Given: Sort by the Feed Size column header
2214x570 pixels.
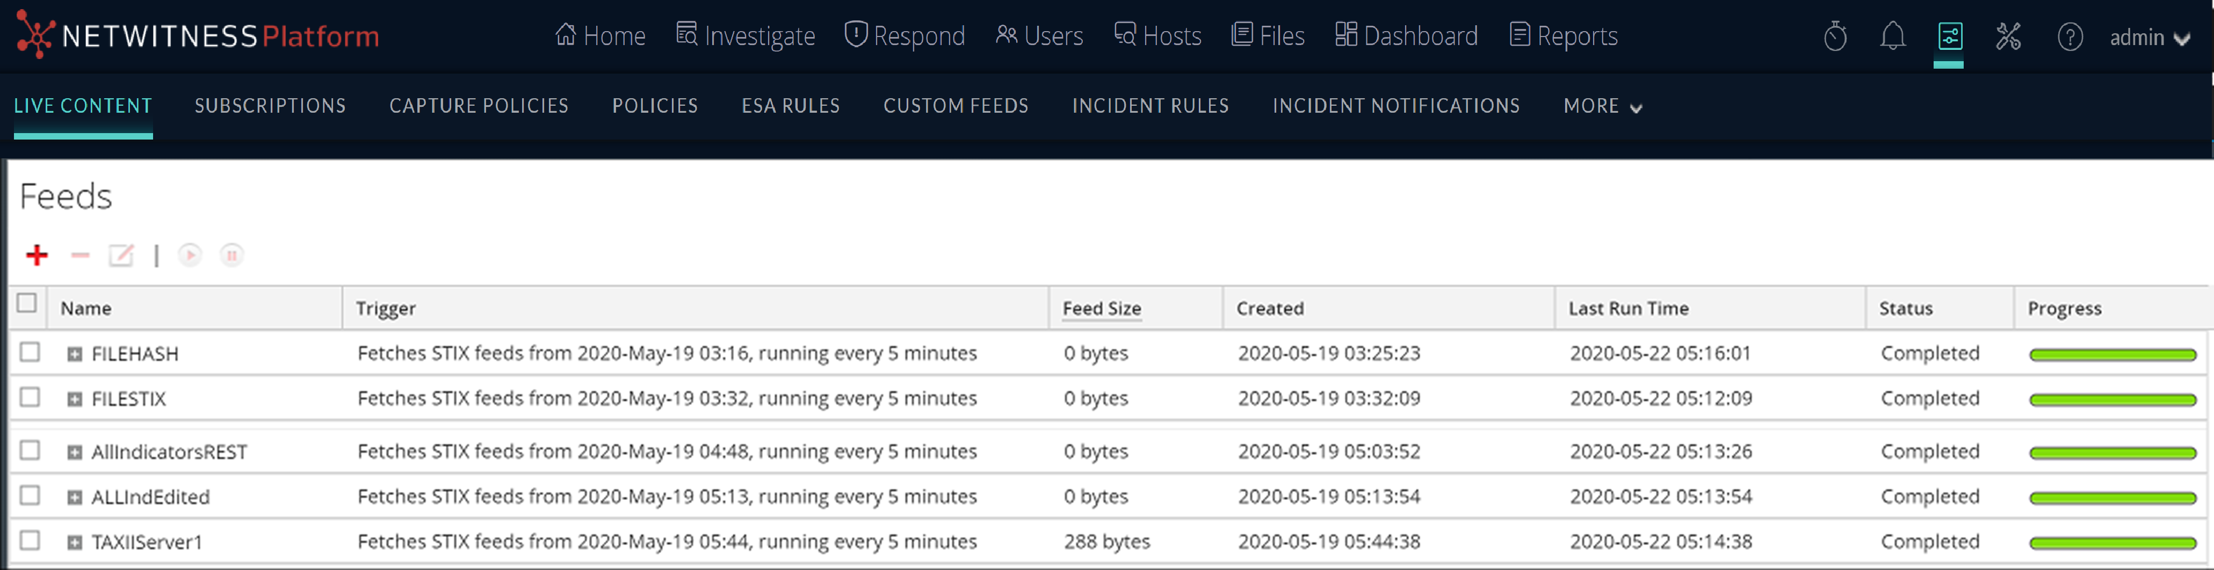Looking at the screenshot, I should pyautogui.click(x=1101, y=308).
